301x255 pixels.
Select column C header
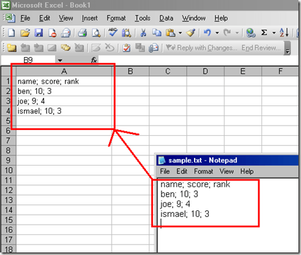tap(168, 71)
